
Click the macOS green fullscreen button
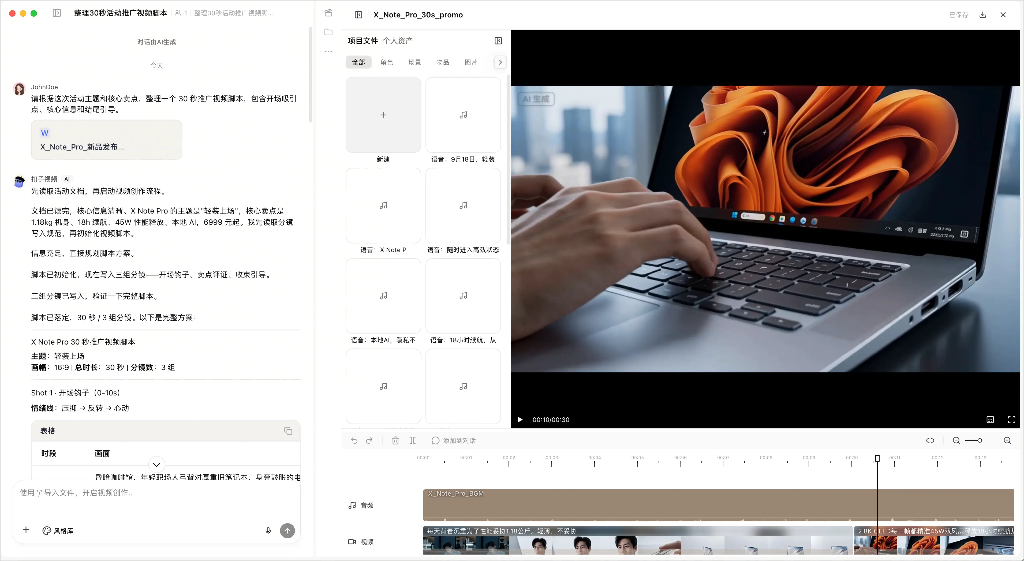(34, 13)
